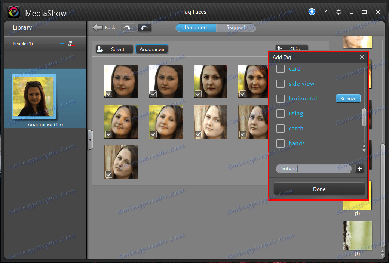The image size is (389, 263).
Task: Open the help question mark icon
Action: (x=325, y=12)
